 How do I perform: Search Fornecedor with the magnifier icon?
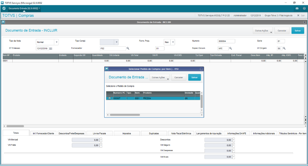pos(128,48)
